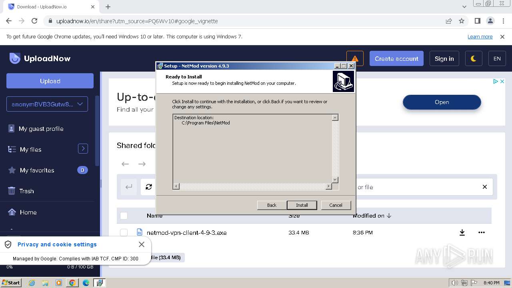This screenshot has height=288, width=512.
Task: Click the NetMod setup taskbar button
Action: [x=100, y=283]
